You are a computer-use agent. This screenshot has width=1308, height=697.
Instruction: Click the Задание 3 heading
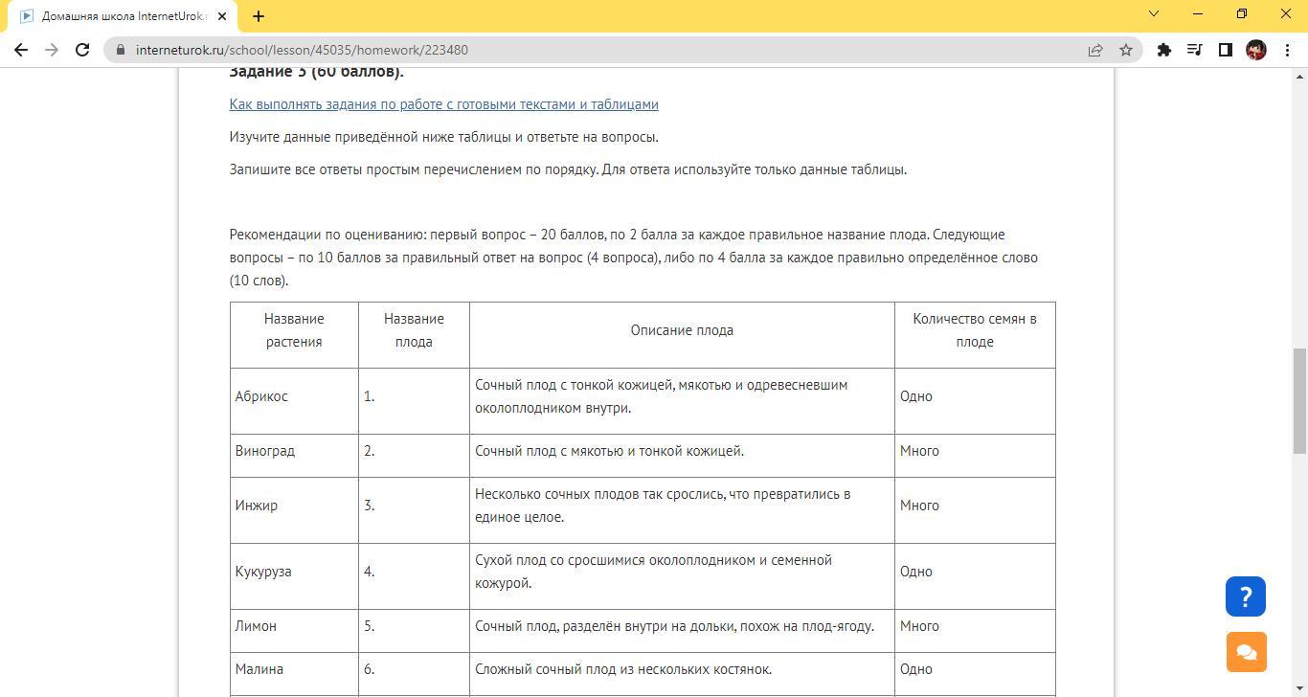[x=317, y=72]
